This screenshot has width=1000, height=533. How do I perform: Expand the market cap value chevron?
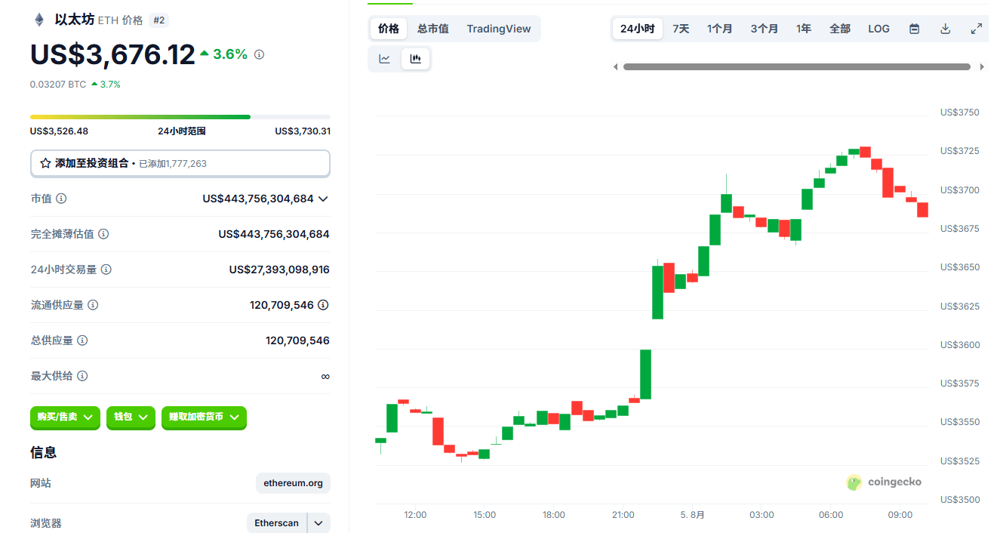(323, 199)
